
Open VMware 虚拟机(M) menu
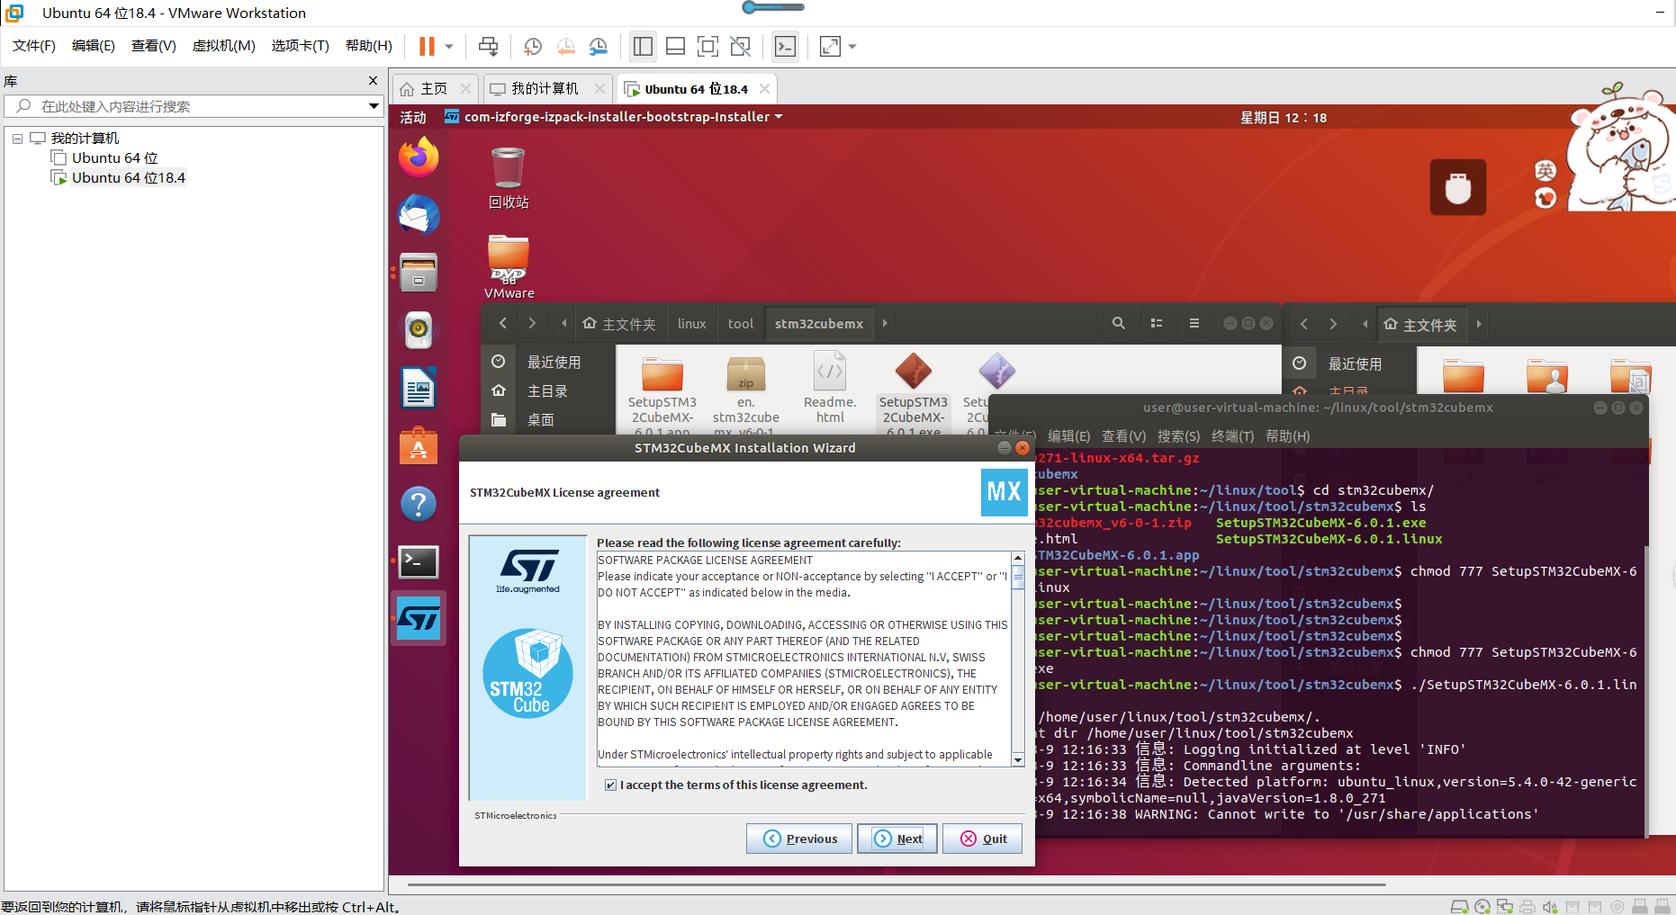click(224, 46)
